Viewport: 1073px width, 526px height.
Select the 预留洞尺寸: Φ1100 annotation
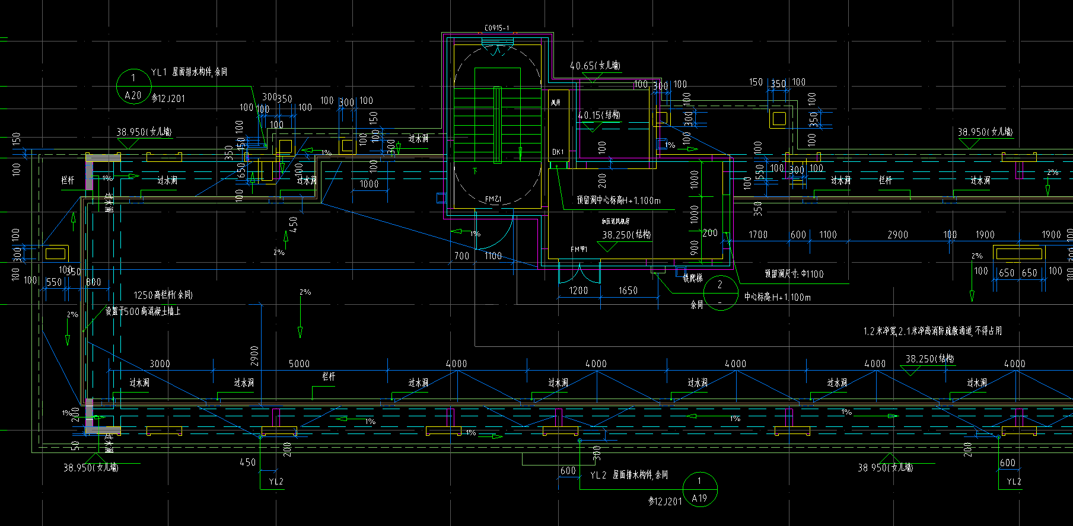click(794, 274)
